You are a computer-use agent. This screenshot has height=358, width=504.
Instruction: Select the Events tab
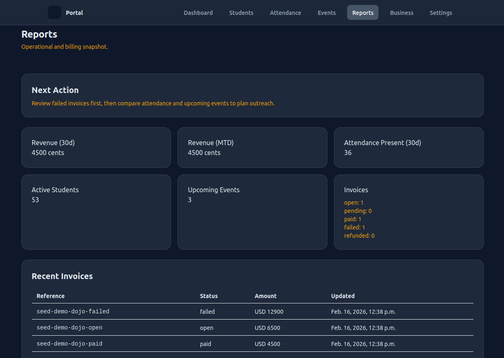tap(327, 12)
